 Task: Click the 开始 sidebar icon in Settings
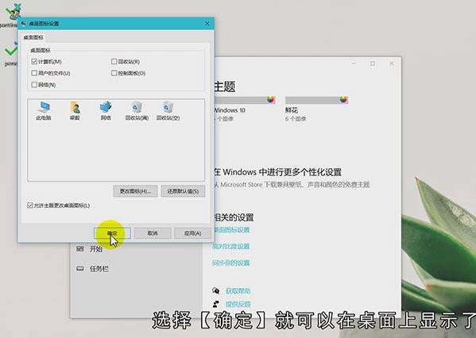[79, 249]
